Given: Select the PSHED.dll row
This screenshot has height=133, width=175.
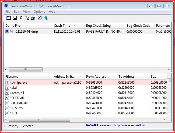Looking at the screenshot, I should (x=85, y=98).
